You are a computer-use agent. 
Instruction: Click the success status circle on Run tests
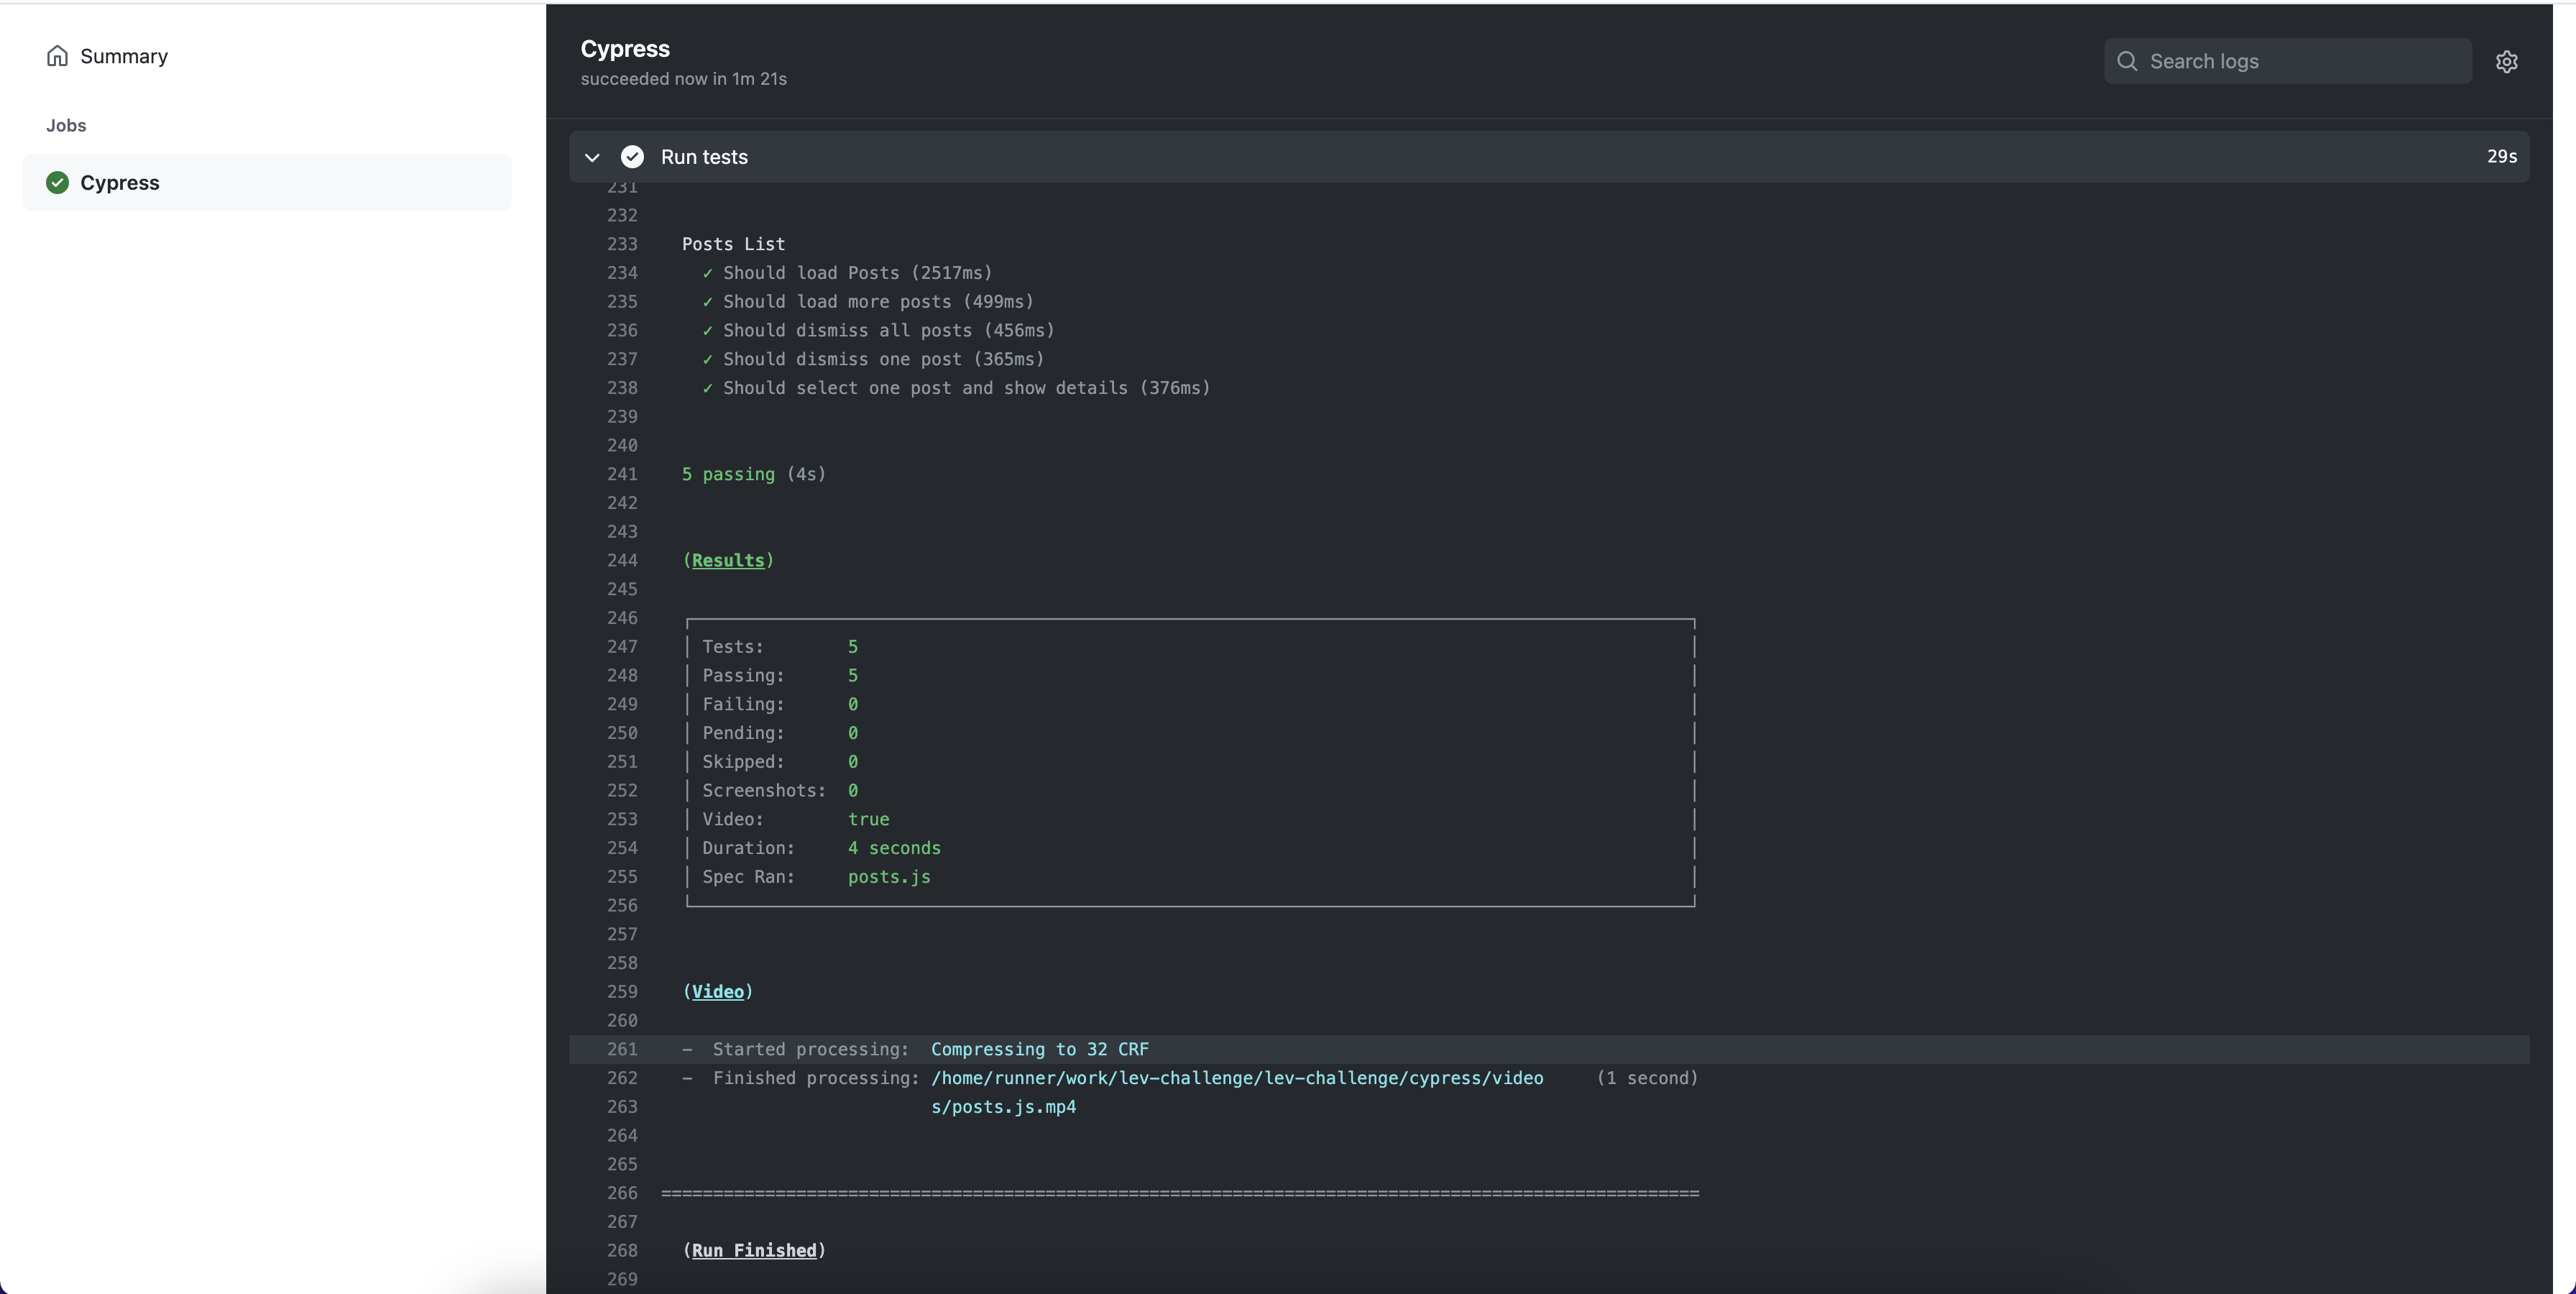pyautogui.click(x=632, y=157)
